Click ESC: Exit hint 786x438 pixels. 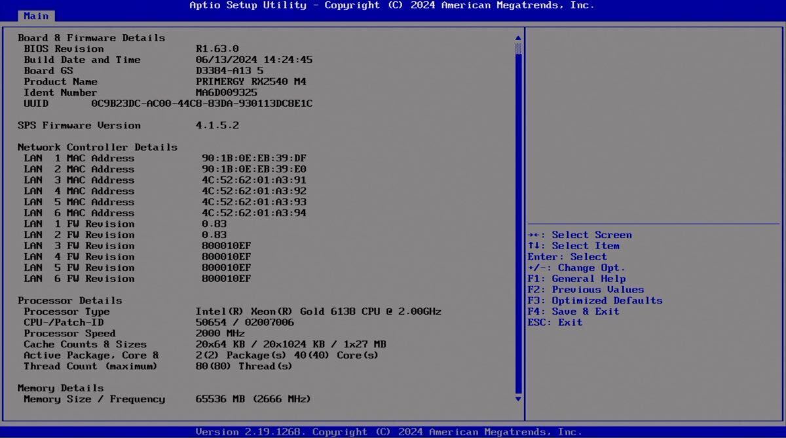(x=555, y=322)
